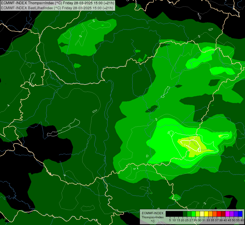Click legend tick label 30
This screenshot has height=225, width=245.
[x=199, y=220]
